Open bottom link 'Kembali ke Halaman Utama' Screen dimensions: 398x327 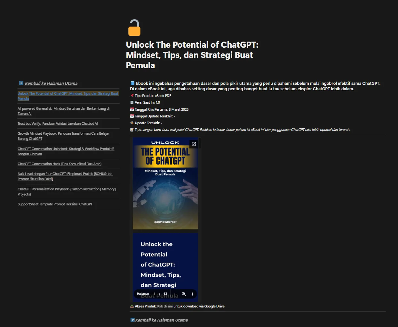161,320
